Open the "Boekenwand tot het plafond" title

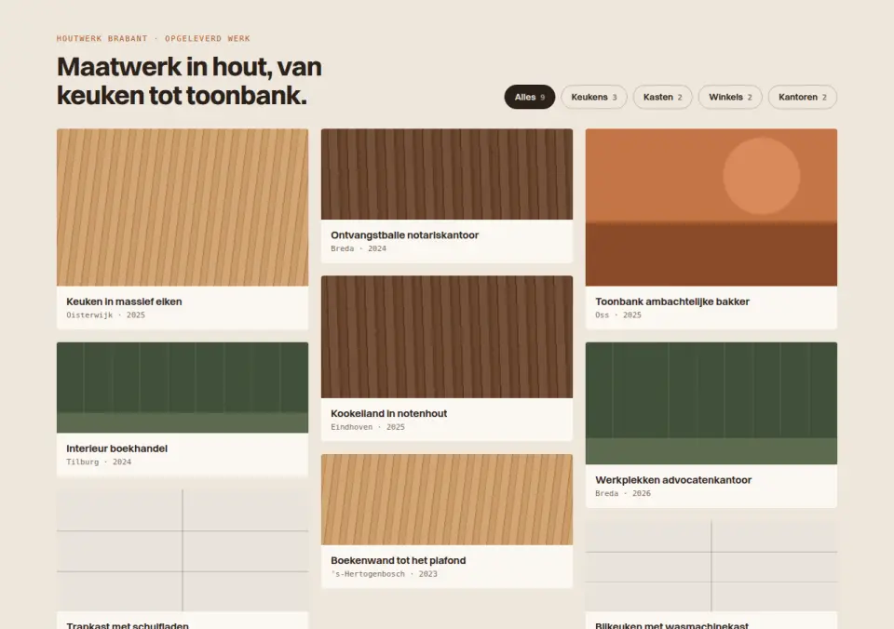[x=399, y=560]
